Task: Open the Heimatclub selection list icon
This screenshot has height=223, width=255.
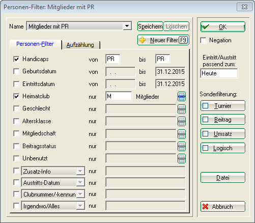Action: (182, 97)
